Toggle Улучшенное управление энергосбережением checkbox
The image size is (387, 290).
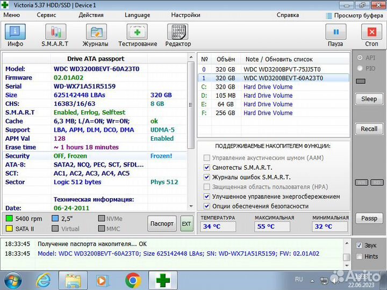click(207, 197)
